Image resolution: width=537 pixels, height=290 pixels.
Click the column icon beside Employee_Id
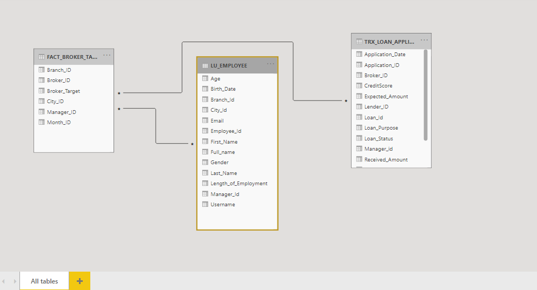[205, 131]
